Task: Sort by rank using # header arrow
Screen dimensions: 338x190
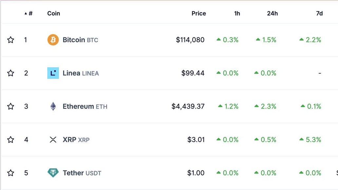Action: pyautogui.click(x=28, y=13)
